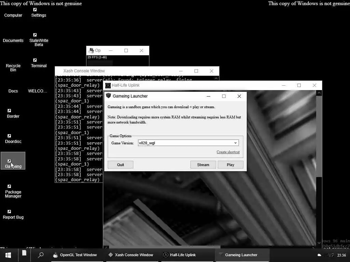Switch to Gameing Launcher in taskbar

[242, 255]
